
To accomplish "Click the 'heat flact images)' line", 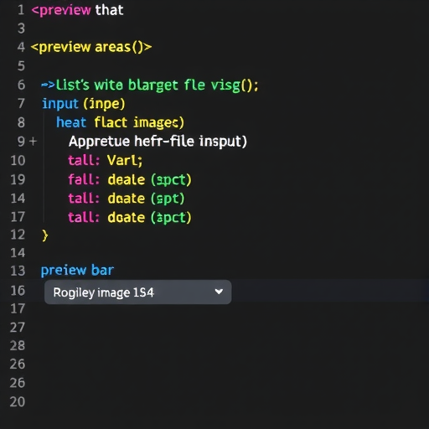I will (x=120, y=122).
